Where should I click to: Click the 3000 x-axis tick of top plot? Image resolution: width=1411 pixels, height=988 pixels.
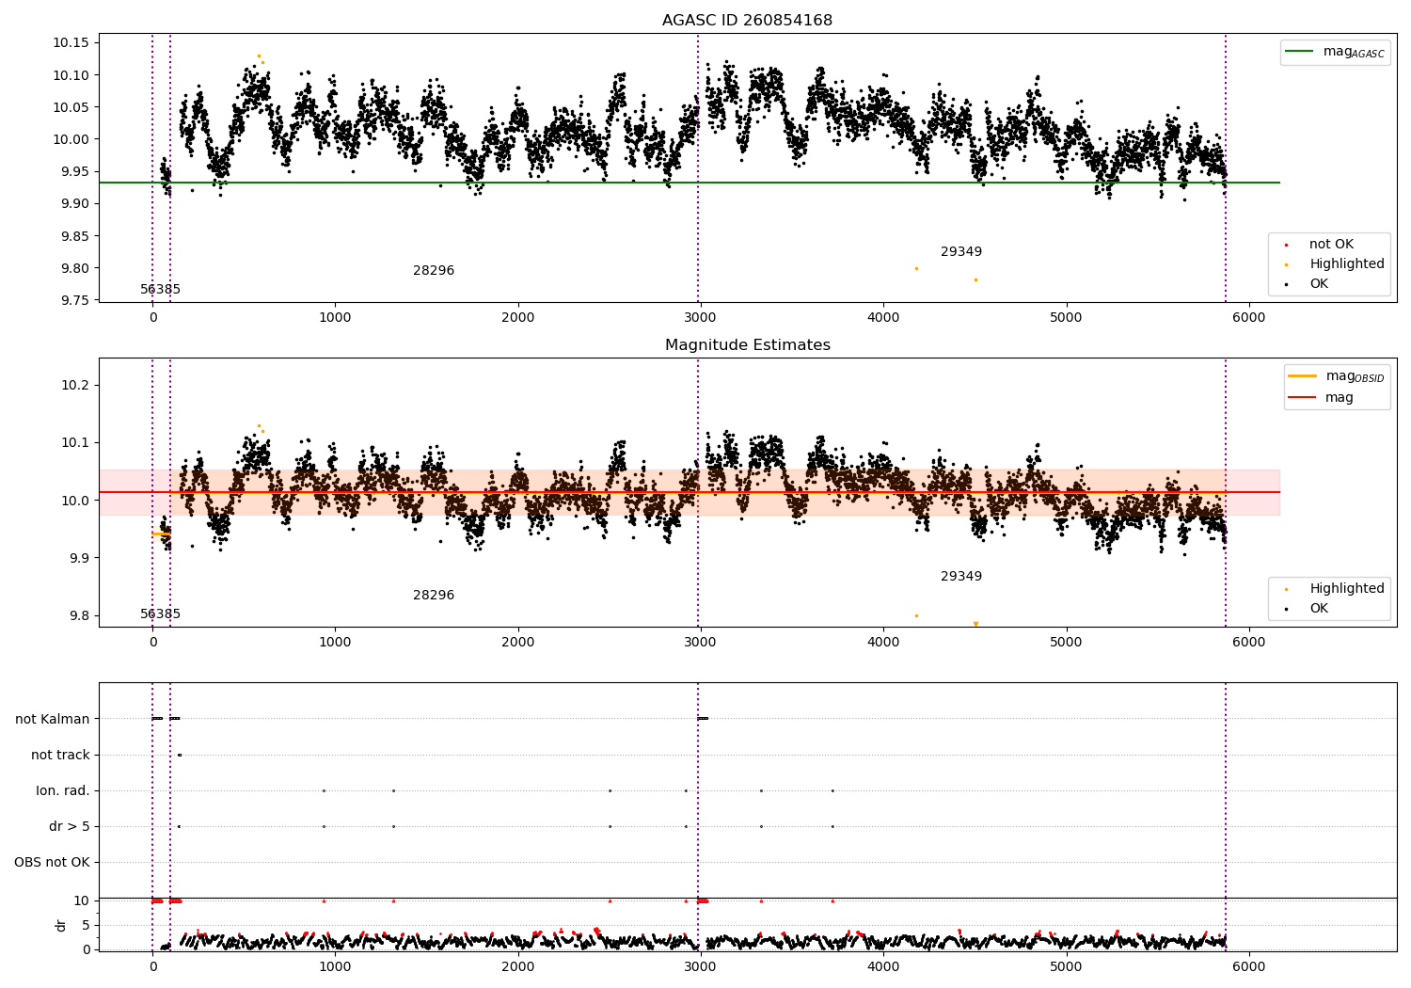701,318
